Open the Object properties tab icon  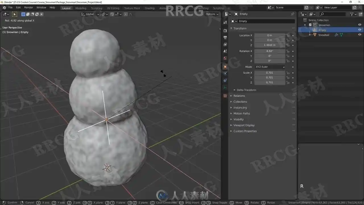(x=225, y=67)
